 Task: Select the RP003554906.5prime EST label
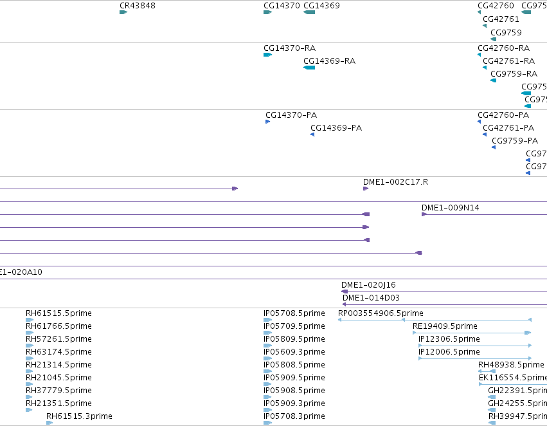381,313
